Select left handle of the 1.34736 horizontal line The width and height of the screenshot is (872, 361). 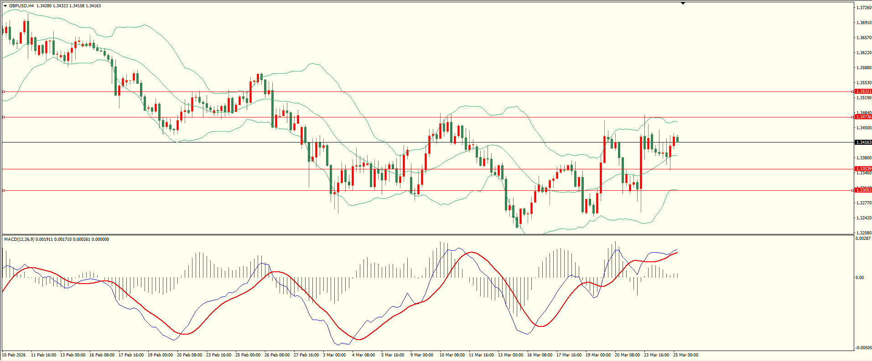click(4, 117)
